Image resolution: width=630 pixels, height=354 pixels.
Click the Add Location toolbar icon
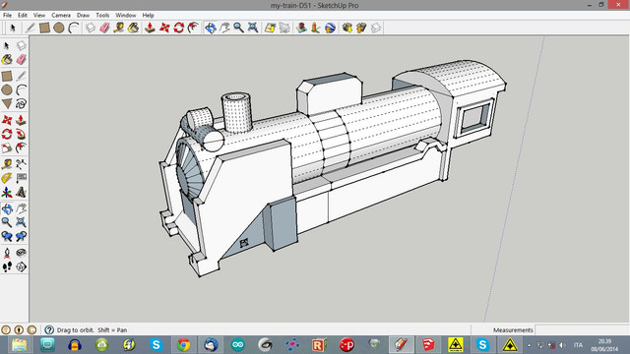point(270,28)
